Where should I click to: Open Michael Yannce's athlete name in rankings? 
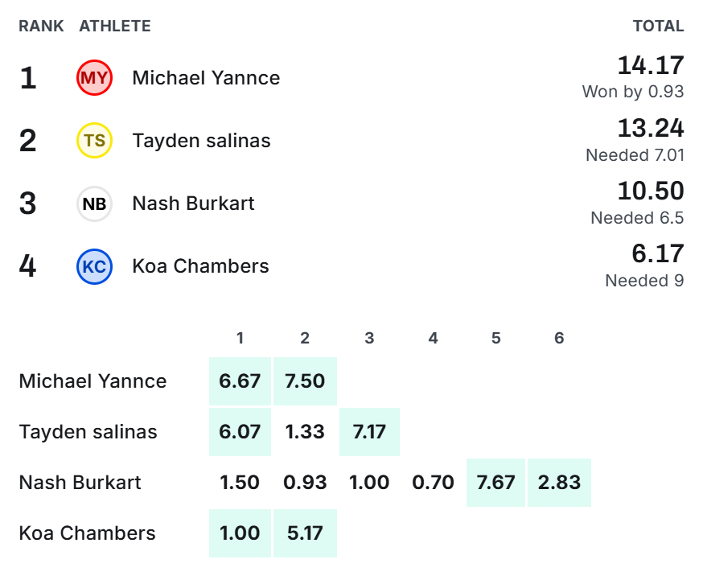(206, 78)
